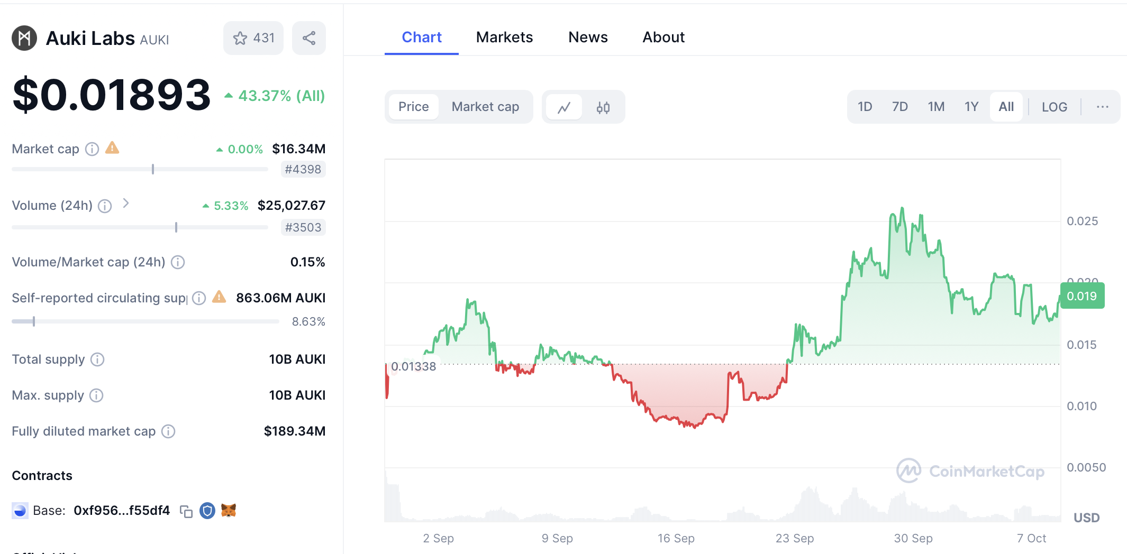Screen dimensions: 1127x554
Task: Click the 43.37% (All) change indicator
Action: coord(275,96)
